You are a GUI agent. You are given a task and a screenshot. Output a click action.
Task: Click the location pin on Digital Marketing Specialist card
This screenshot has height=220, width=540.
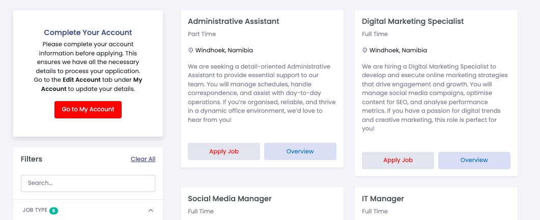[x=365, y=50]
